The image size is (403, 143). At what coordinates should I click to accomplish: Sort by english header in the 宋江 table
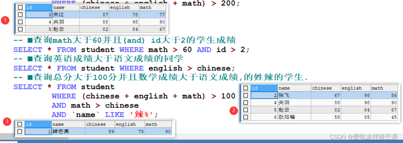point(124,7)
